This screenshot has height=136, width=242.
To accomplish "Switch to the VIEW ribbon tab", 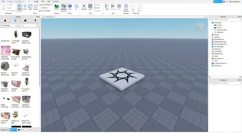I will 49,2.
